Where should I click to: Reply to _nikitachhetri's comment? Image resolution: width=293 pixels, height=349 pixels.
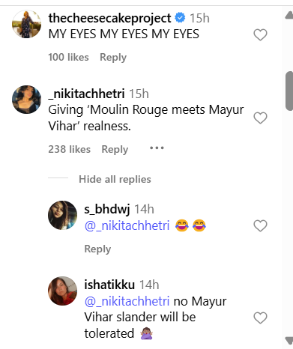click(x=115, y=149)
